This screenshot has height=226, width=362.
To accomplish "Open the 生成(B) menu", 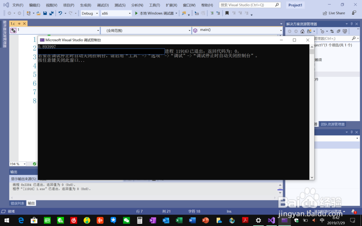I will tap(86, 5).
